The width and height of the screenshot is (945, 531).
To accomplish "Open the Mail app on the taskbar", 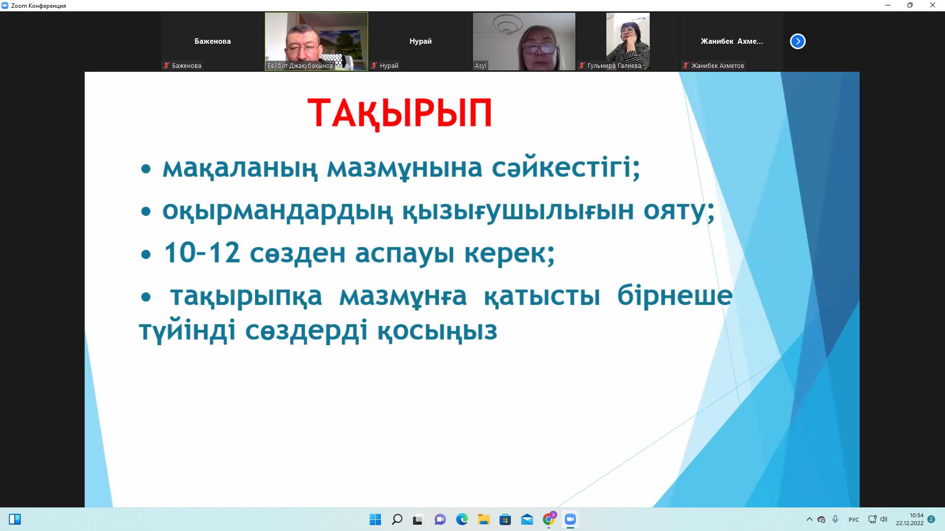I will click(x=527, y=519).
